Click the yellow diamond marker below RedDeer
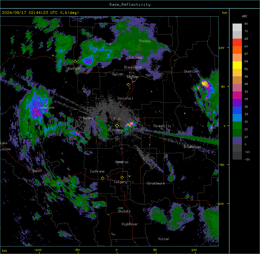 tap(128, 85)
